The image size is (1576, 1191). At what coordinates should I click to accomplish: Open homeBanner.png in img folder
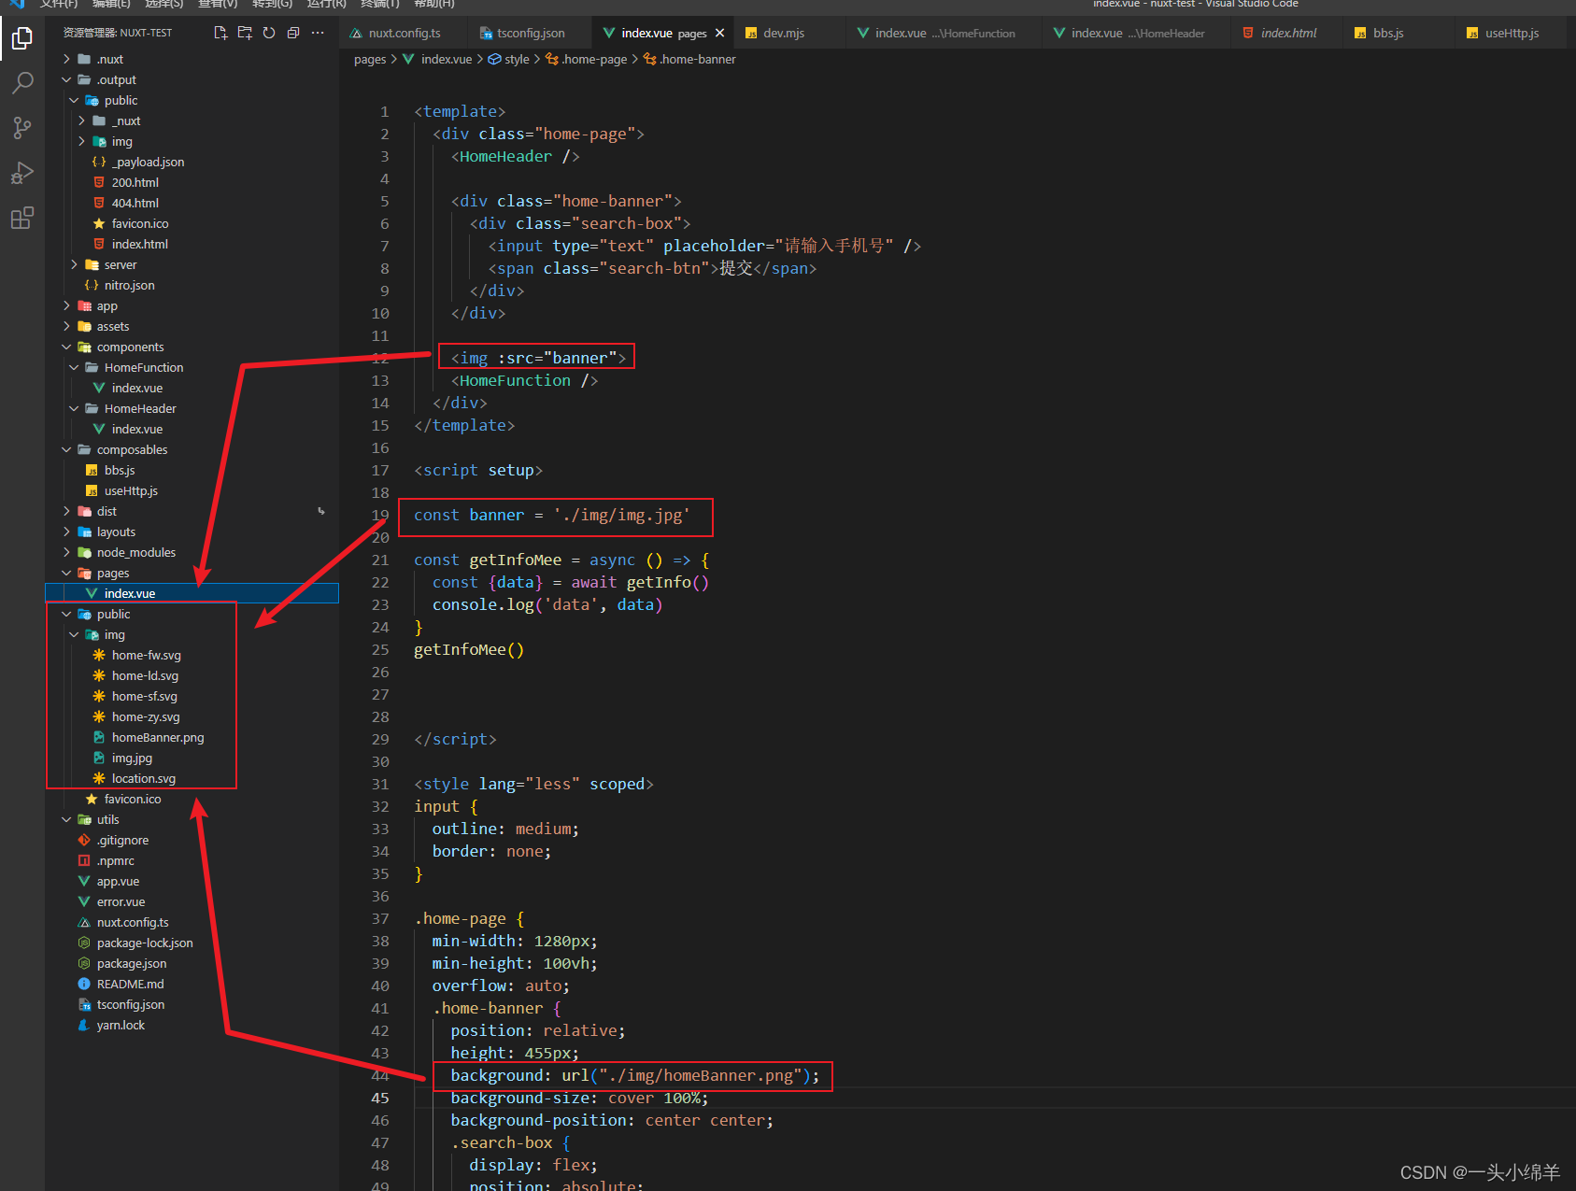coord(157,737)
